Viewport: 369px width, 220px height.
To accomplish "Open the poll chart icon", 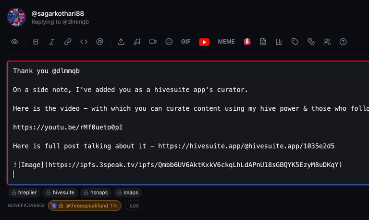I will point(279,42).
